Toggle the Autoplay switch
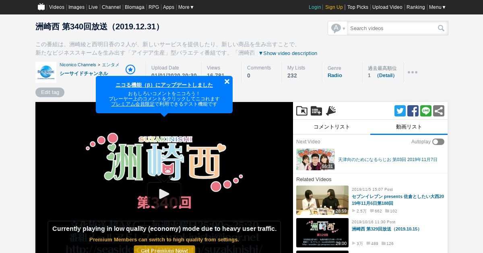The image size is (483, 253). click(x=438, y=142)
